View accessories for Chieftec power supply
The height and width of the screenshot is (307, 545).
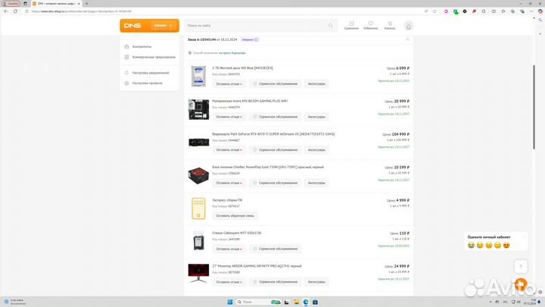point(316,183)
